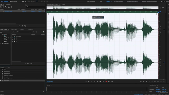
Task: Toggle auto-play in Files panel
Action: pos(25,26)
